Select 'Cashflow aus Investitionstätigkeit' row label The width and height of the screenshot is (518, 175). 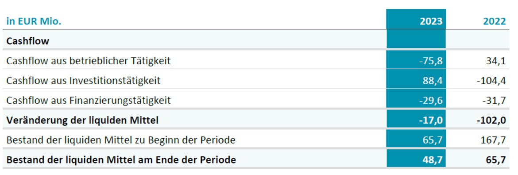83,80
